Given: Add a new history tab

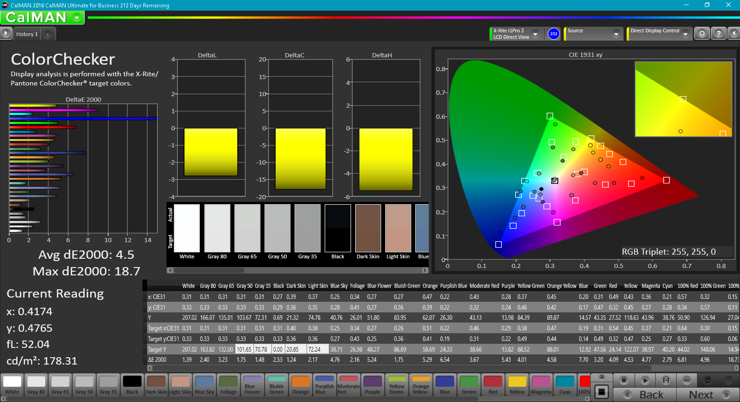Looking at the screenshot, I should pos(48,34).
